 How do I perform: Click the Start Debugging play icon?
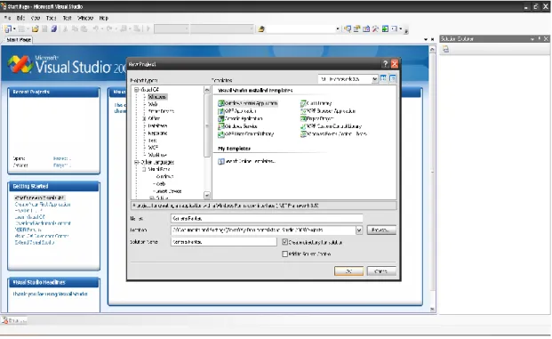pos(148,28)
